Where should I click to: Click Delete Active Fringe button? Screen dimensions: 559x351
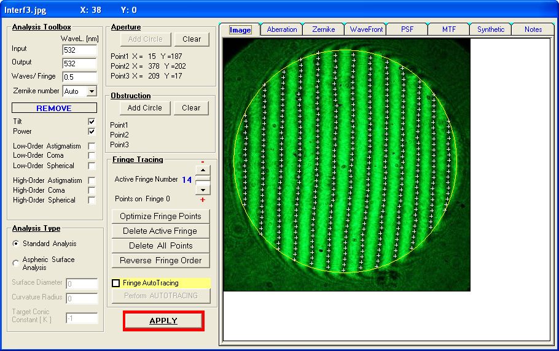[x=160, y=231]
